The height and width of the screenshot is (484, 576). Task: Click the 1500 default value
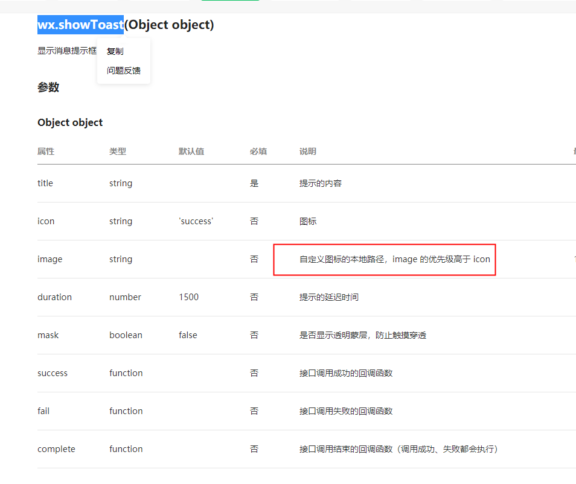[189, 297]
